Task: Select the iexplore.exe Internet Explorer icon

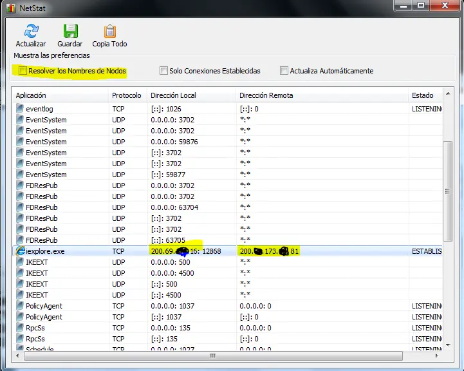Action: [x=21, y=251]
